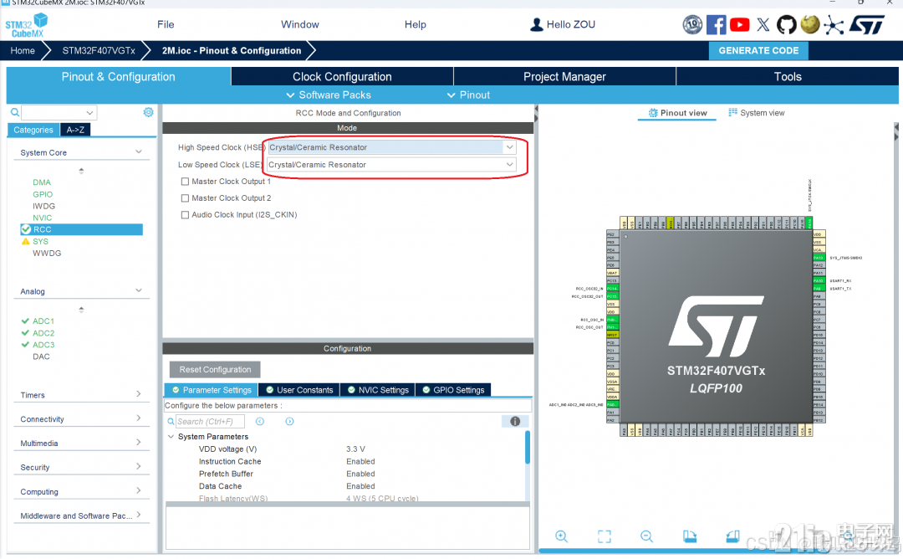This screenshot has width=903, height=559.
Task: Click the network community star icon
Action: (834, 25)
